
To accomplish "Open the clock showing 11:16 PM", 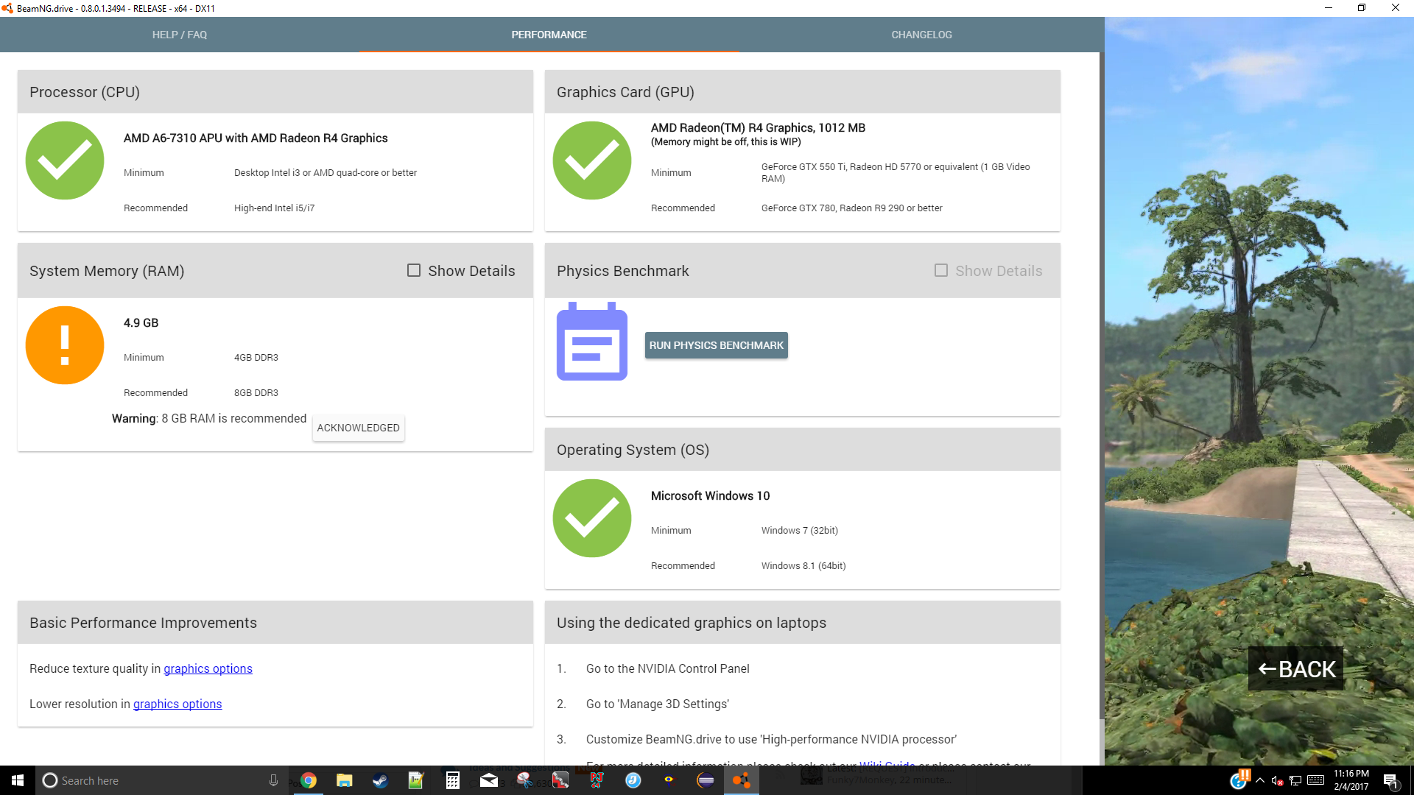I will [x=1351, y=780].
